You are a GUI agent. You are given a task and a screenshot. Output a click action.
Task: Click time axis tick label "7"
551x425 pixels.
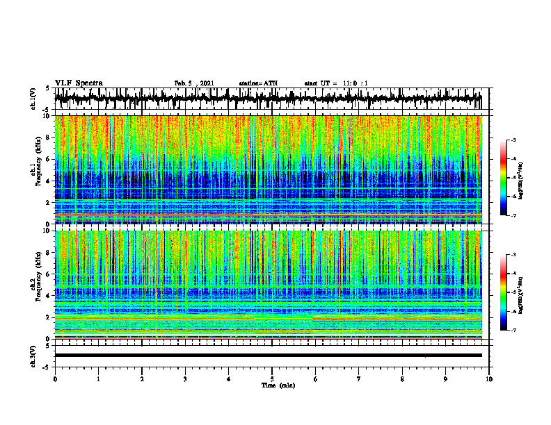tap(359, 378)
